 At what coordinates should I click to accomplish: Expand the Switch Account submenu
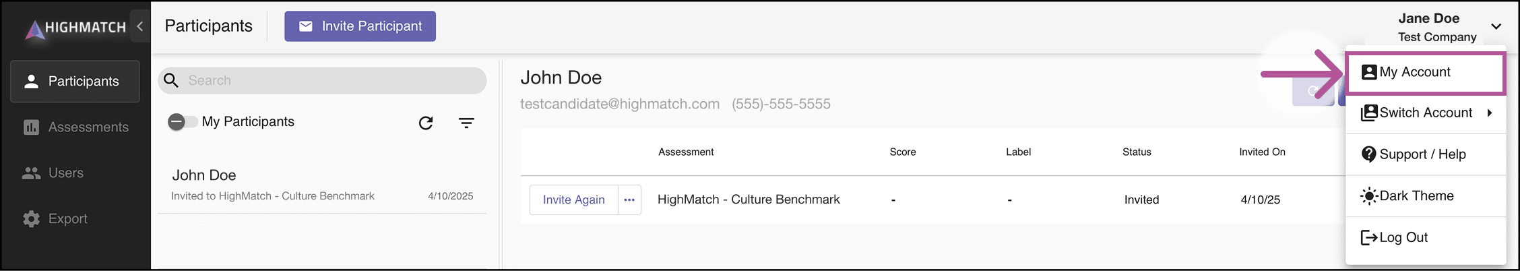(1426, 113)
